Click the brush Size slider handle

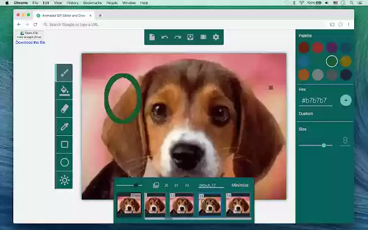coord(324,145)
